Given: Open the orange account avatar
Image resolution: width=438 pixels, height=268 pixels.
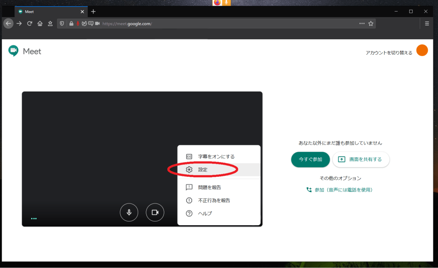Looking at the screenshot, I should [x=422, y=50].
